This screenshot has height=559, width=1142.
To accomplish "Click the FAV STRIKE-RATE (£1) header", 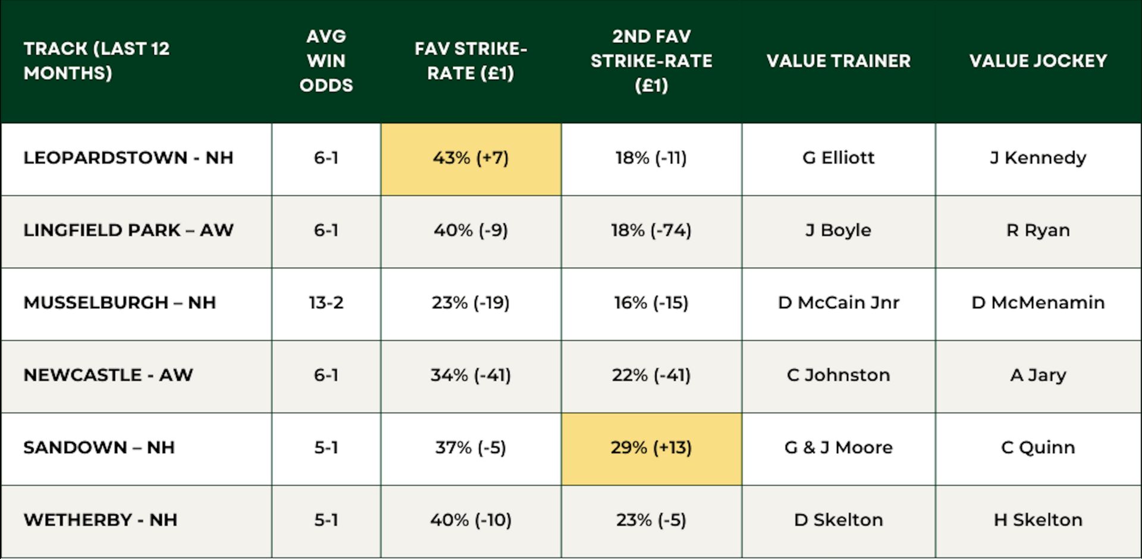I will 470,61.
